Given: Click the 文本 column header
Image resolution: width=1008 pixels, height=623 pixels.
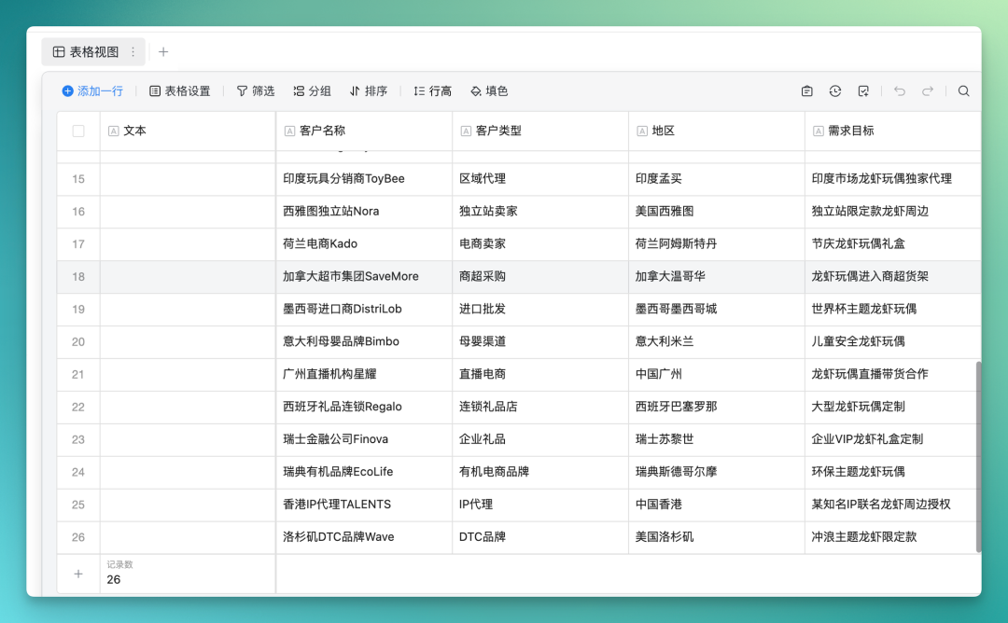Looking at the screenshot, I should click(188, 131).
